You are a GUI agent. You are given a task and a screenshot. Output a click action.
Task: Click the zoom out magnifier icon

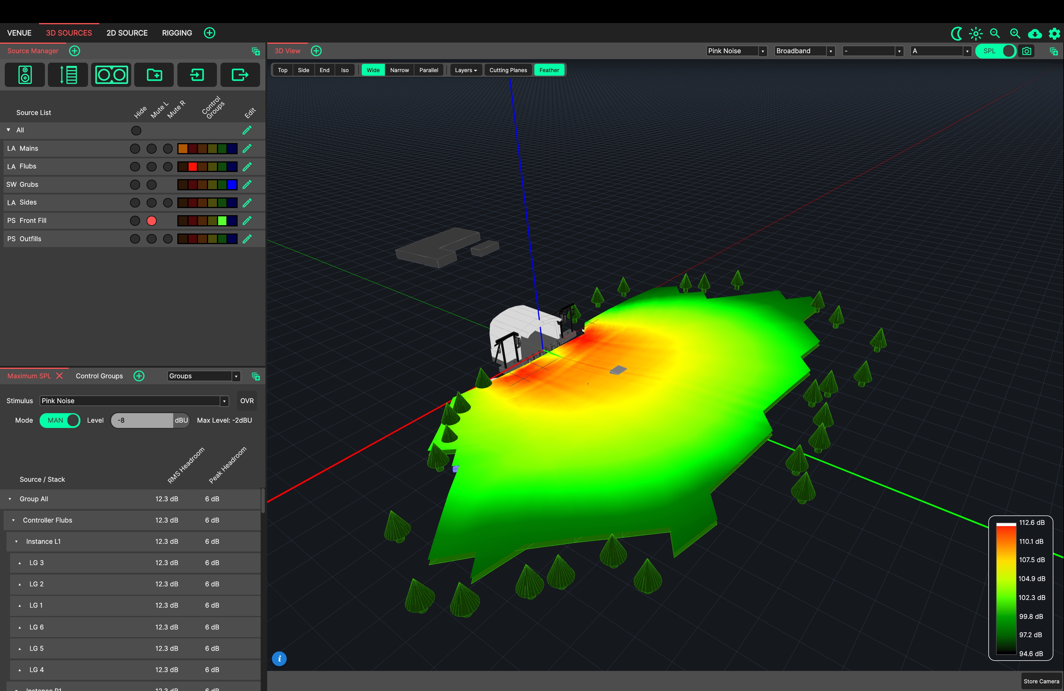(x=995, y=33)
